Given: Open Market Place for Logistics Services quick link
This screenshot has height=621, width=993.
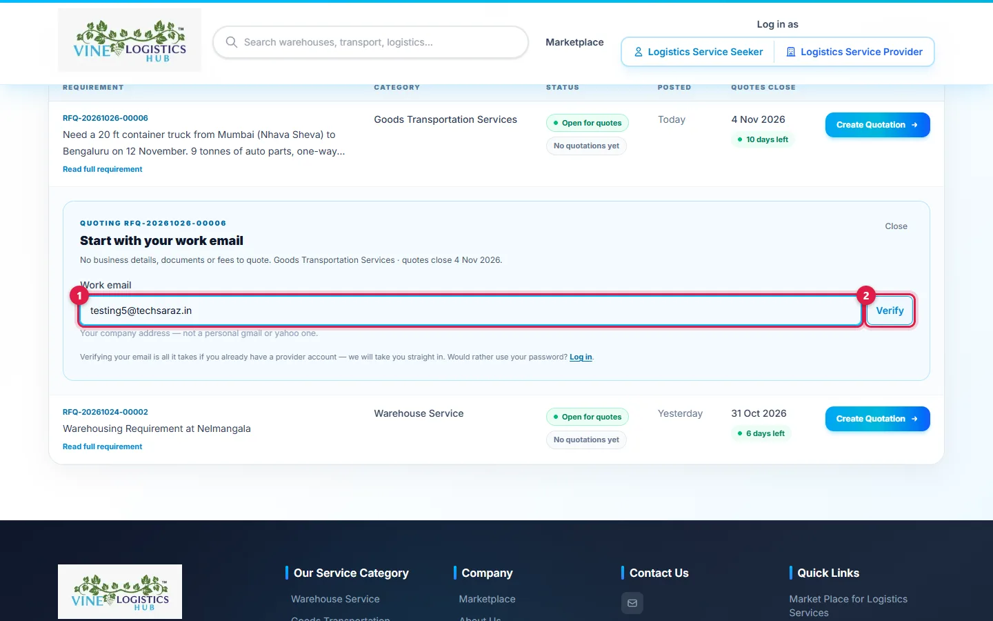Looking at the screenshot, I should click(848, 606).
